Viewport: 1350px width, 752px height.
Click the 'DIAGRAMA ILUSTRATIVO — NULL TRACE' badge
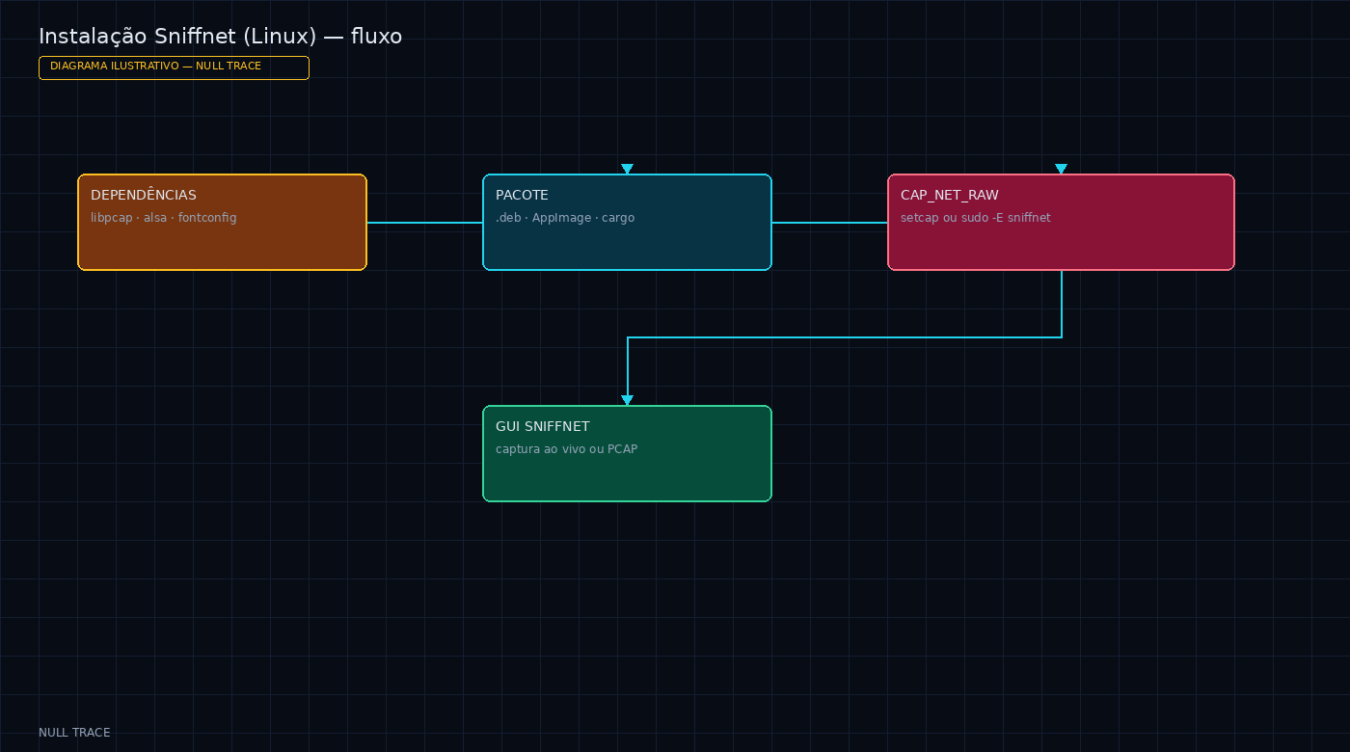(174, 67)
